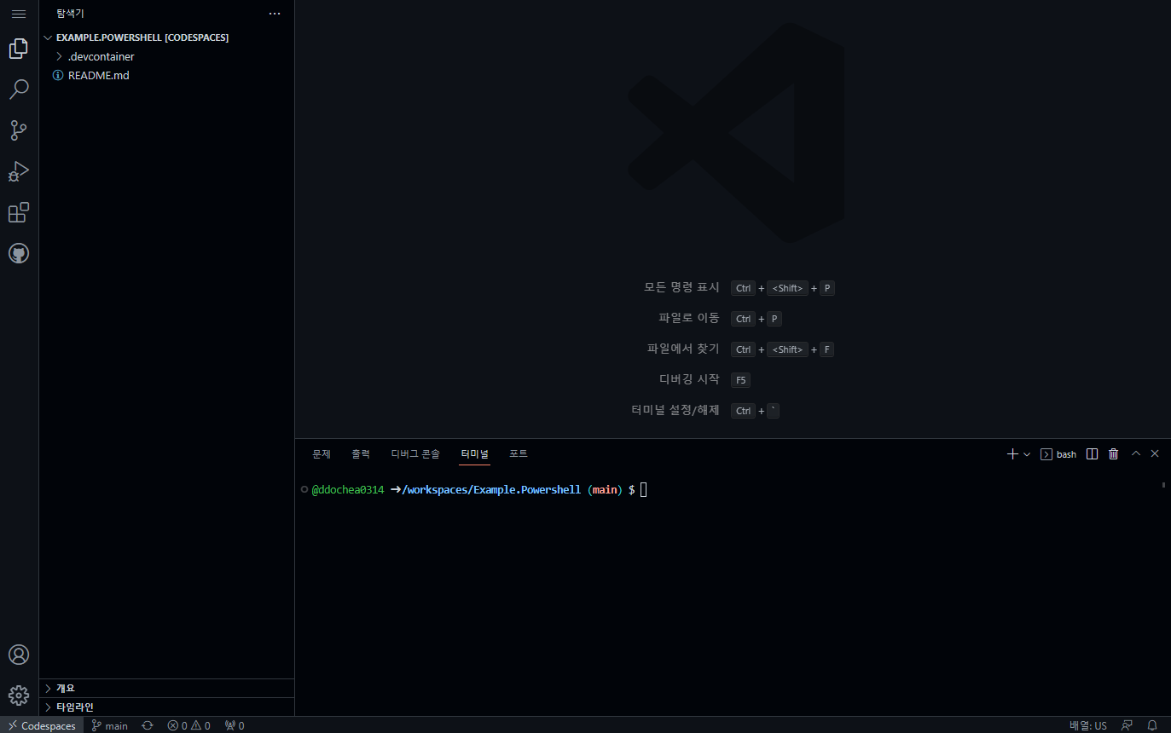Open the README.md file
This screenshot has width=1171, height=733.
pos(167,75)
